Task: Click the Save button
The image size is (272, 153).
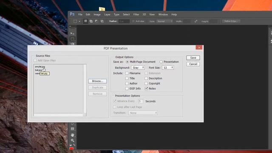Action: pos(193,58)
